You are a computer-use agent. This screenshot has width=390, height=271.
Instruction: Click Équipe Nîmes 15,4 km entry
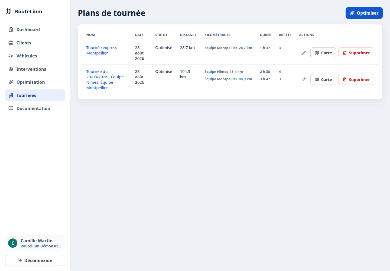(x=224, y=72)
